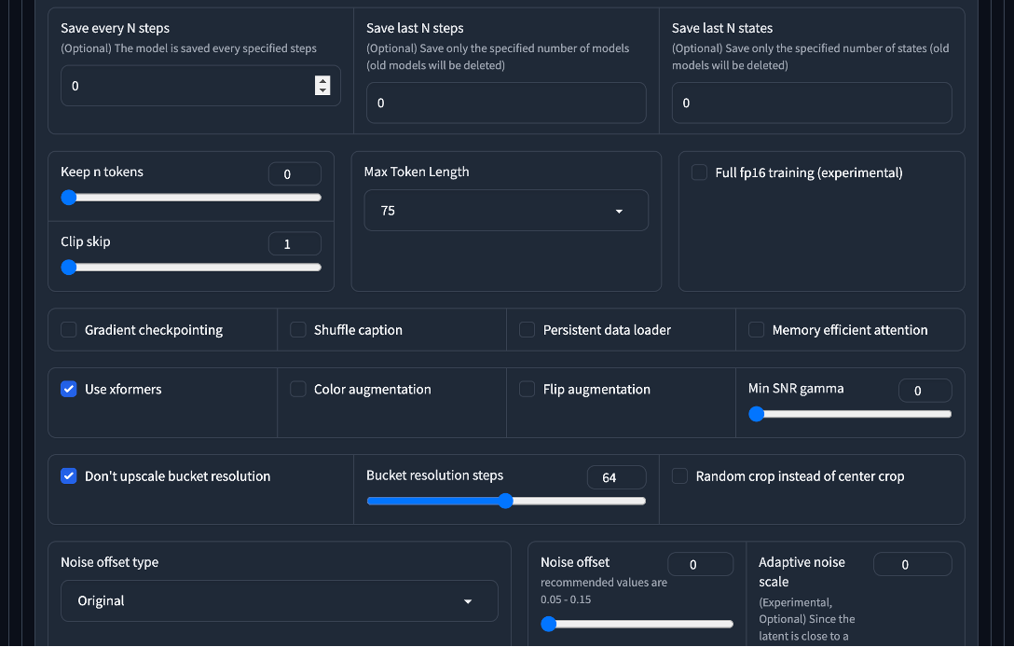1014x647 pixels.
Task: Click the Clip skip slider handle
Action: [68, 268]
